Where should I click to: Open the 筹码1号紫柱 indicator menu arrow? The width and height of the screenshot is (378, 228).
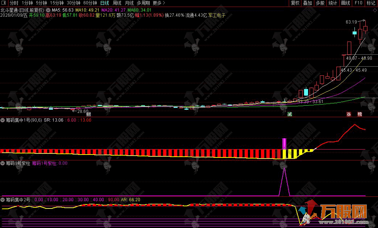3,163
